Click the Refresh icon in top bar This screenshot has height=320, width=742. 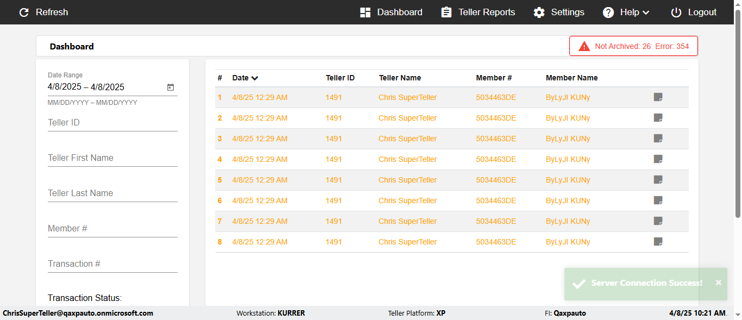pos(24,12)
